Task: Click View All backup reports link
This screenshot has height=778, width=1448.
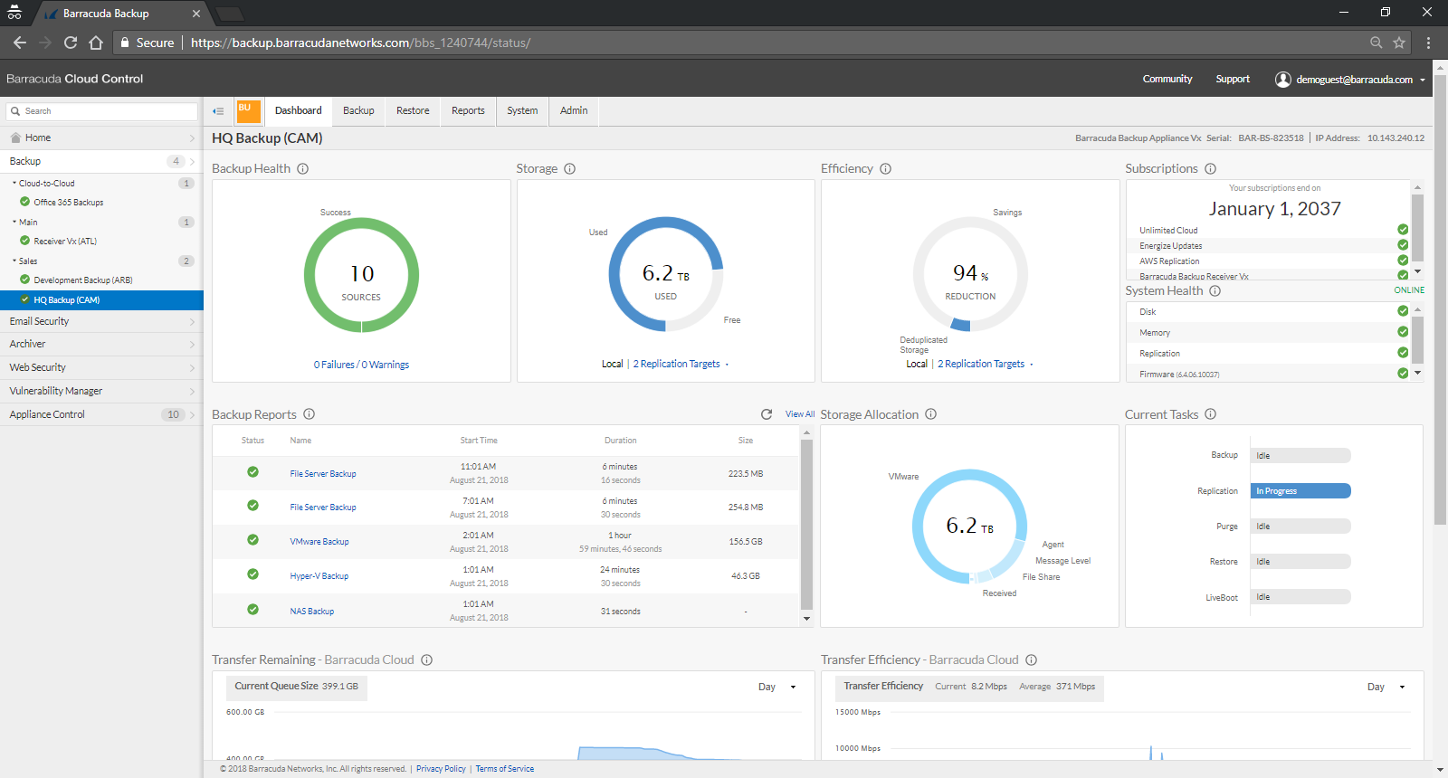Action: [x=800, y=414]
